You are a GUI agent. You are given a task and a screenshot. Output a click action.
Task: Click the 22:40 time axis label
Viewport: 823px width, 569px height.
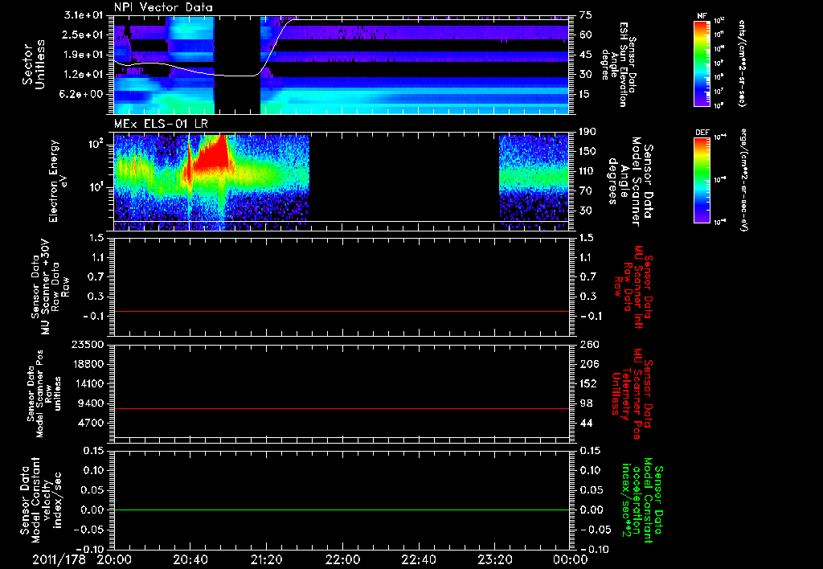(x=418, y=559)
